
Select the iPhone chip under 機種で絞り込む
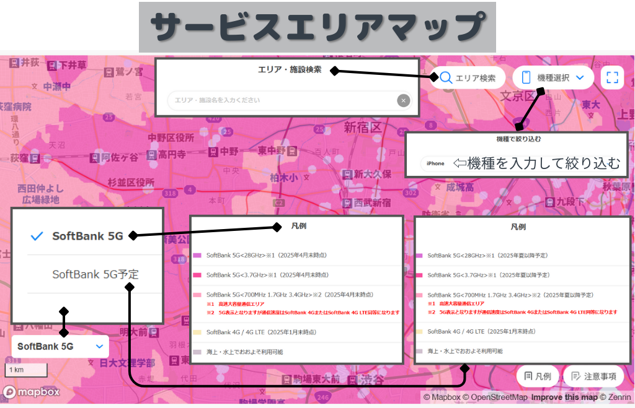click(x=435, y=163)
